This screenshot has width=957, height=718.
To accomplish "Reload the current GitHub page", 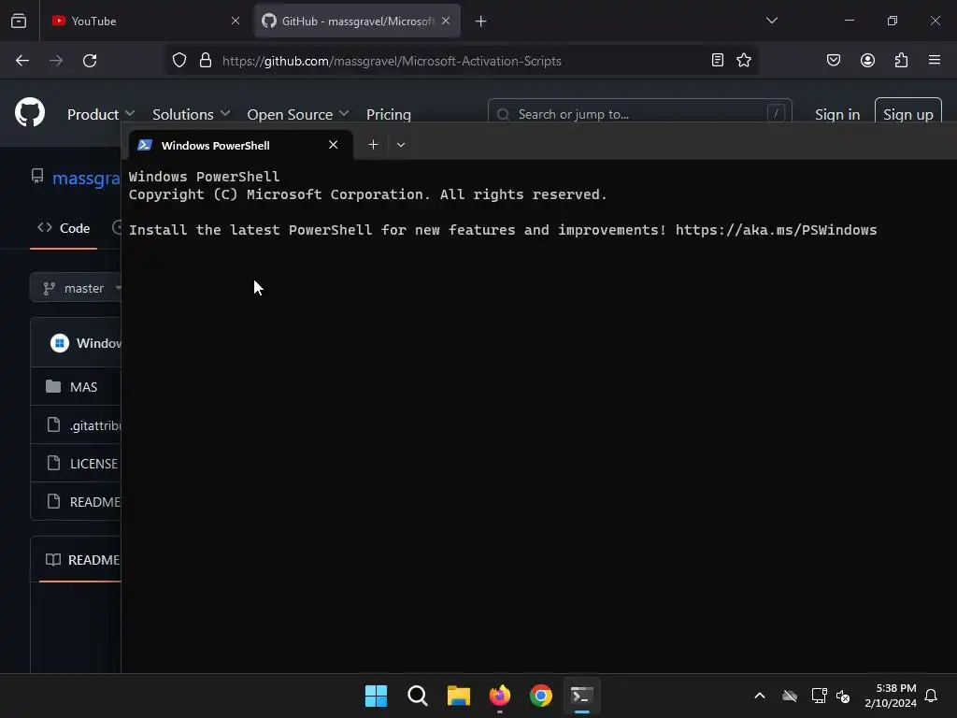I will pos(90,61).
